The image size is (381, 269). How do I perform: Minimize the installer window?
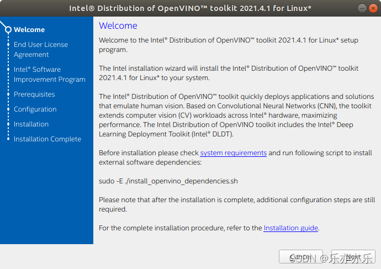pos(362,8)
